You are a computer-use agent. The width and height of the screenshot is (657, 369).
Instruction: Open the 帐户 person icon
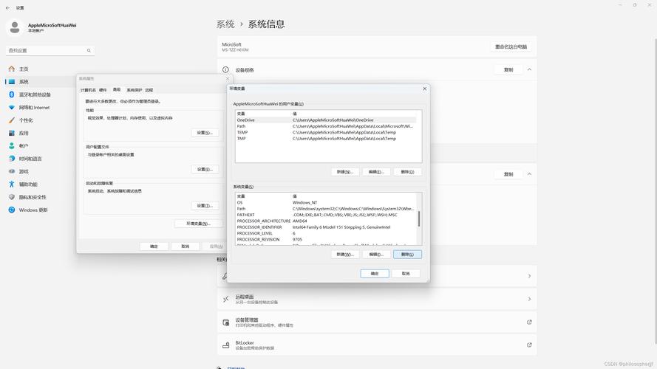(x=12, y=145)
